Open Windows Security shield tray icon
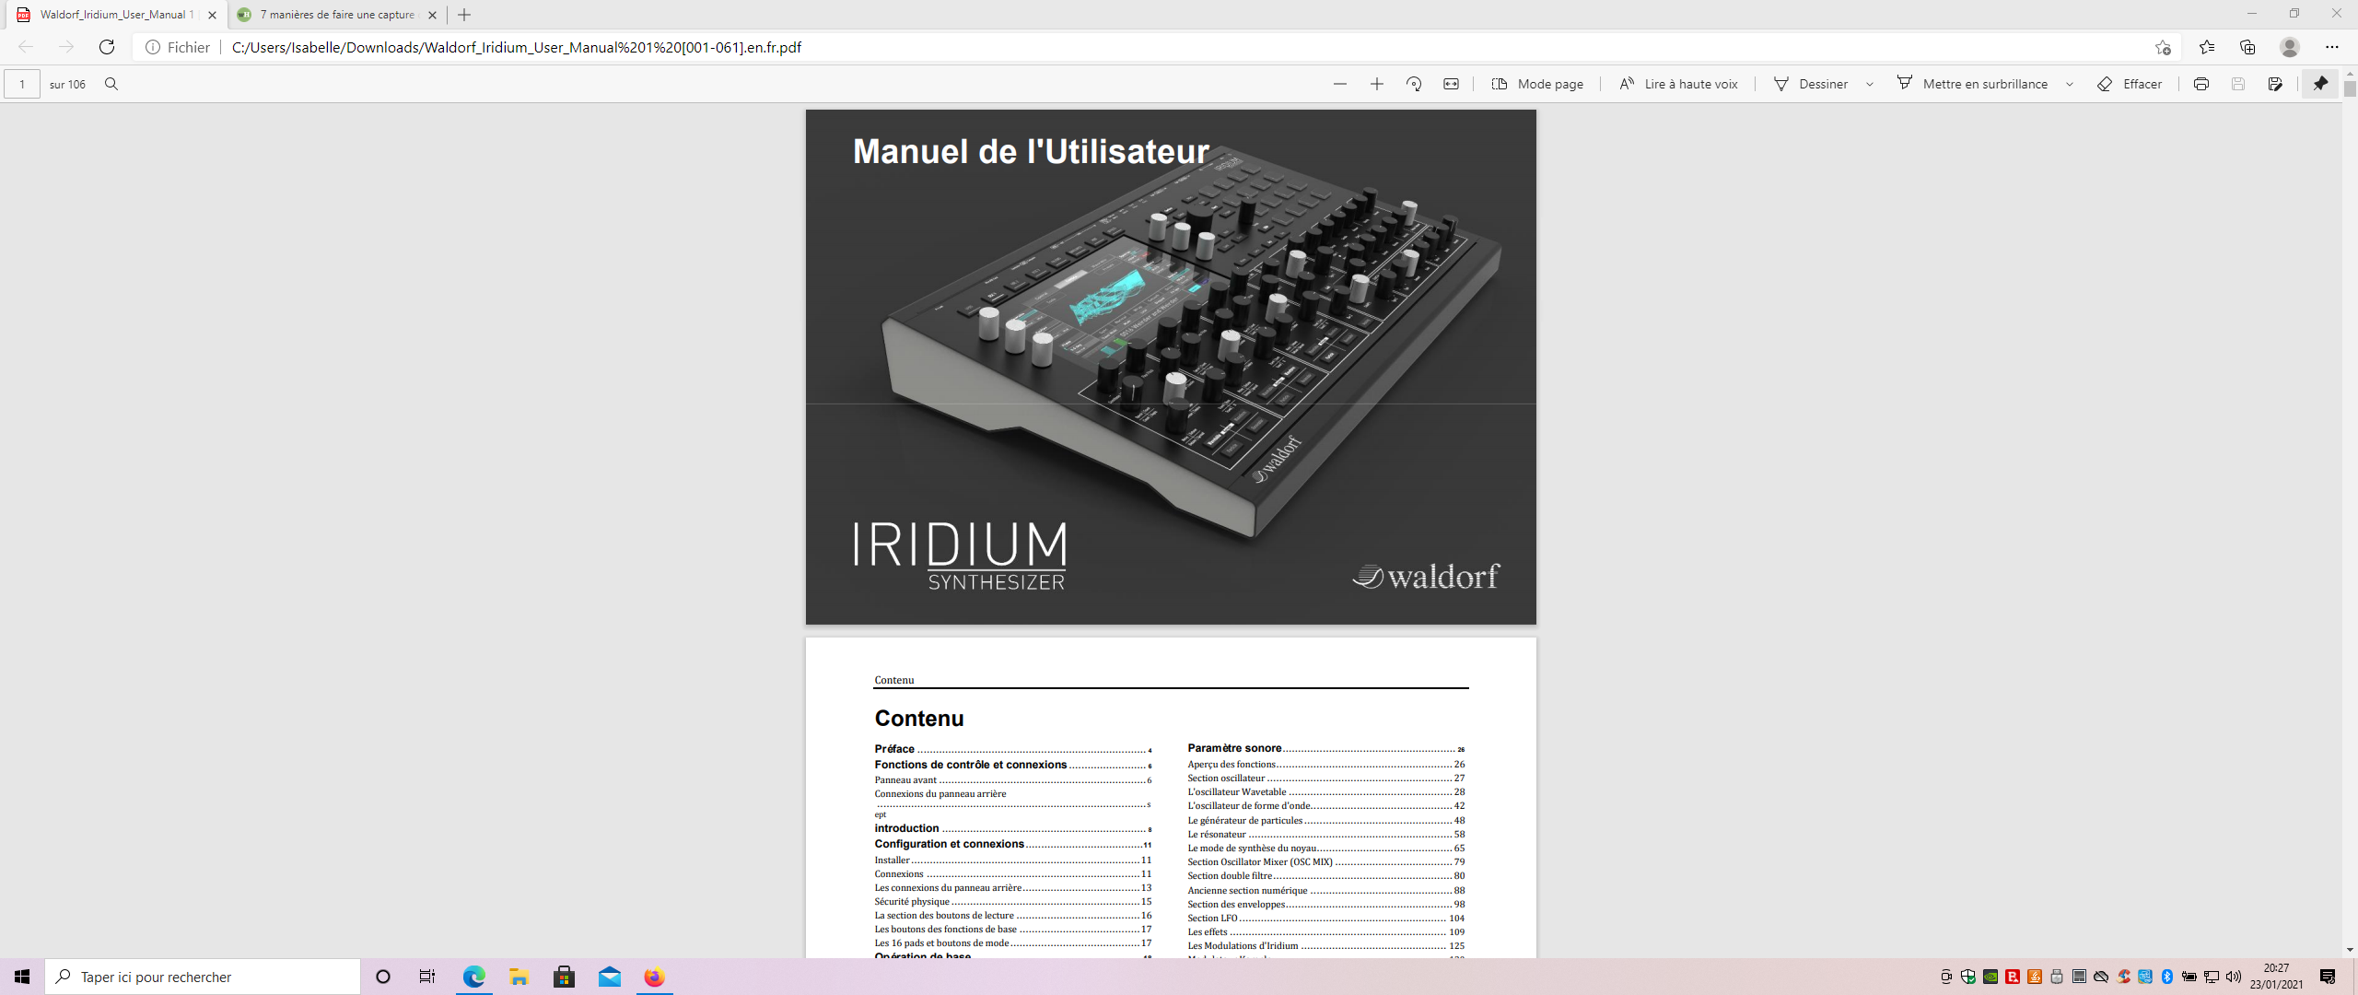2358x995 pixels. click(x=1968, y=977)
